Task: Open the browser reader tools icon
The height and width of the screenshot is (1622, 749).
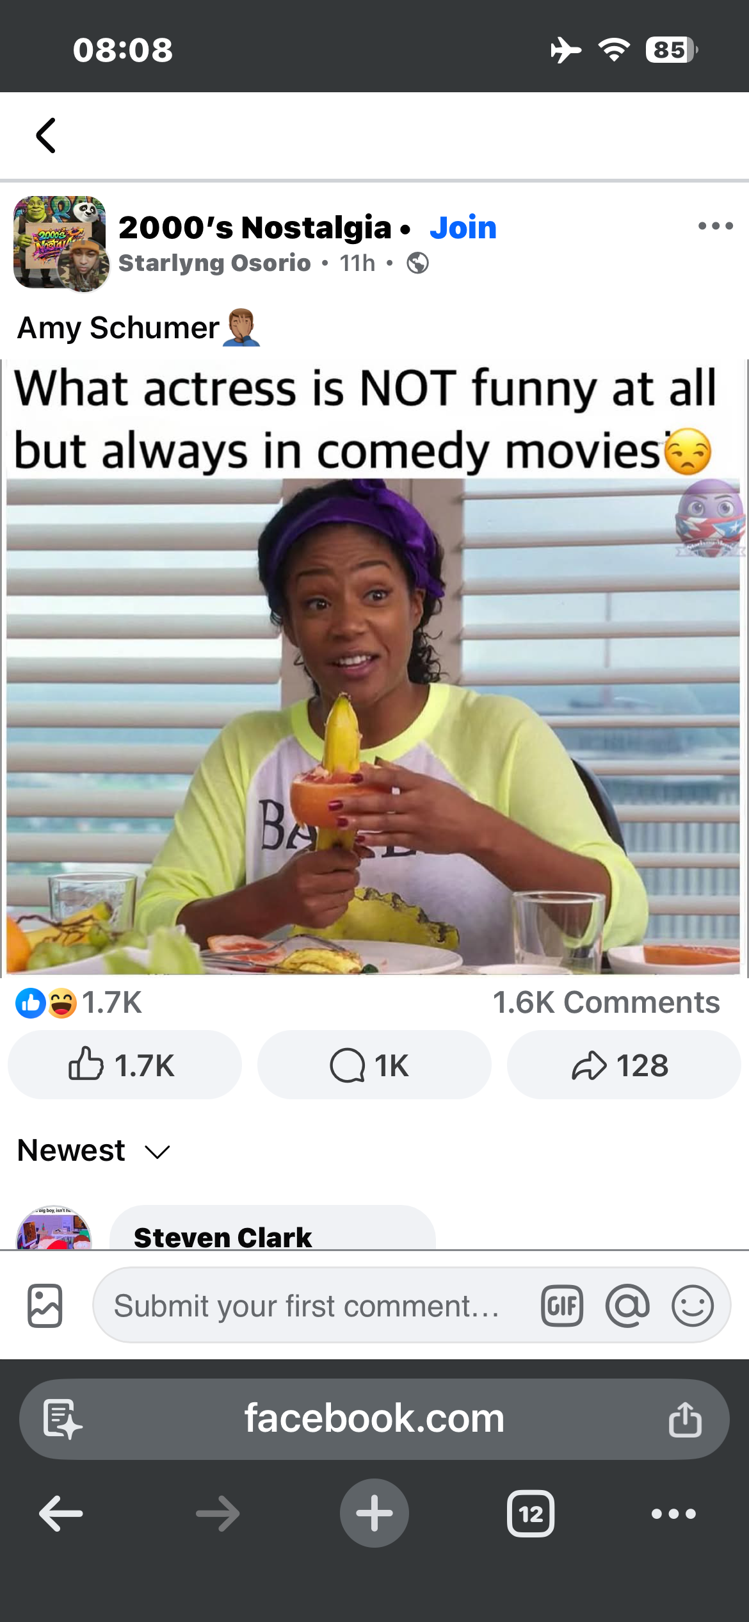Action: pos(62,1419)
